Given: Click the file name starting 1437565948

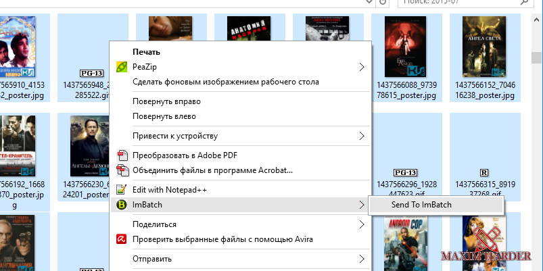Looking at the screenshot, I should [x=87, y=91].
